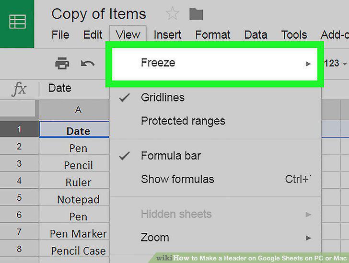This screenshot has height=263, width=349.
Task: Toggle the Formula bar checkmark option
Action: coord(215,156)
